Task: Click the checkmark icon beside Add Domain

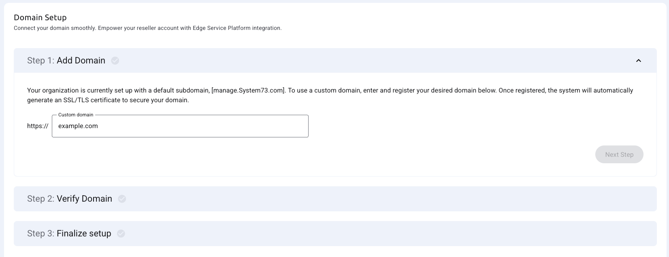Action: pos(115,61)
